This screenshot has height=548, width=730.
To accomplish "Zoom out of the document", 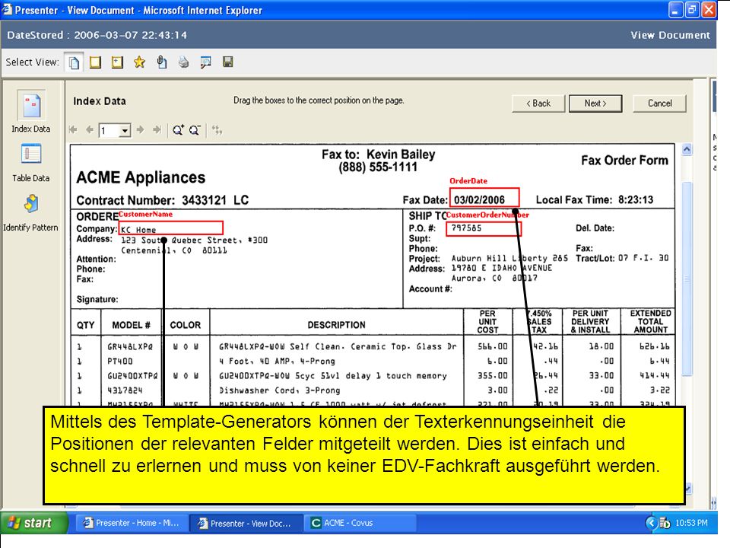I will 195,130.
